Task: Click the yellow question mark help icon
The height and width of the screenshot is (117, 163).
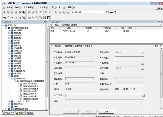Action: (115, 12)
